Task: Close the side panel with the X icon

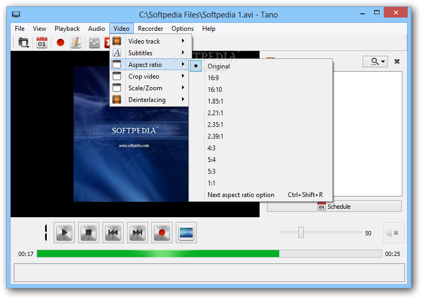Action: click(397, 62)
